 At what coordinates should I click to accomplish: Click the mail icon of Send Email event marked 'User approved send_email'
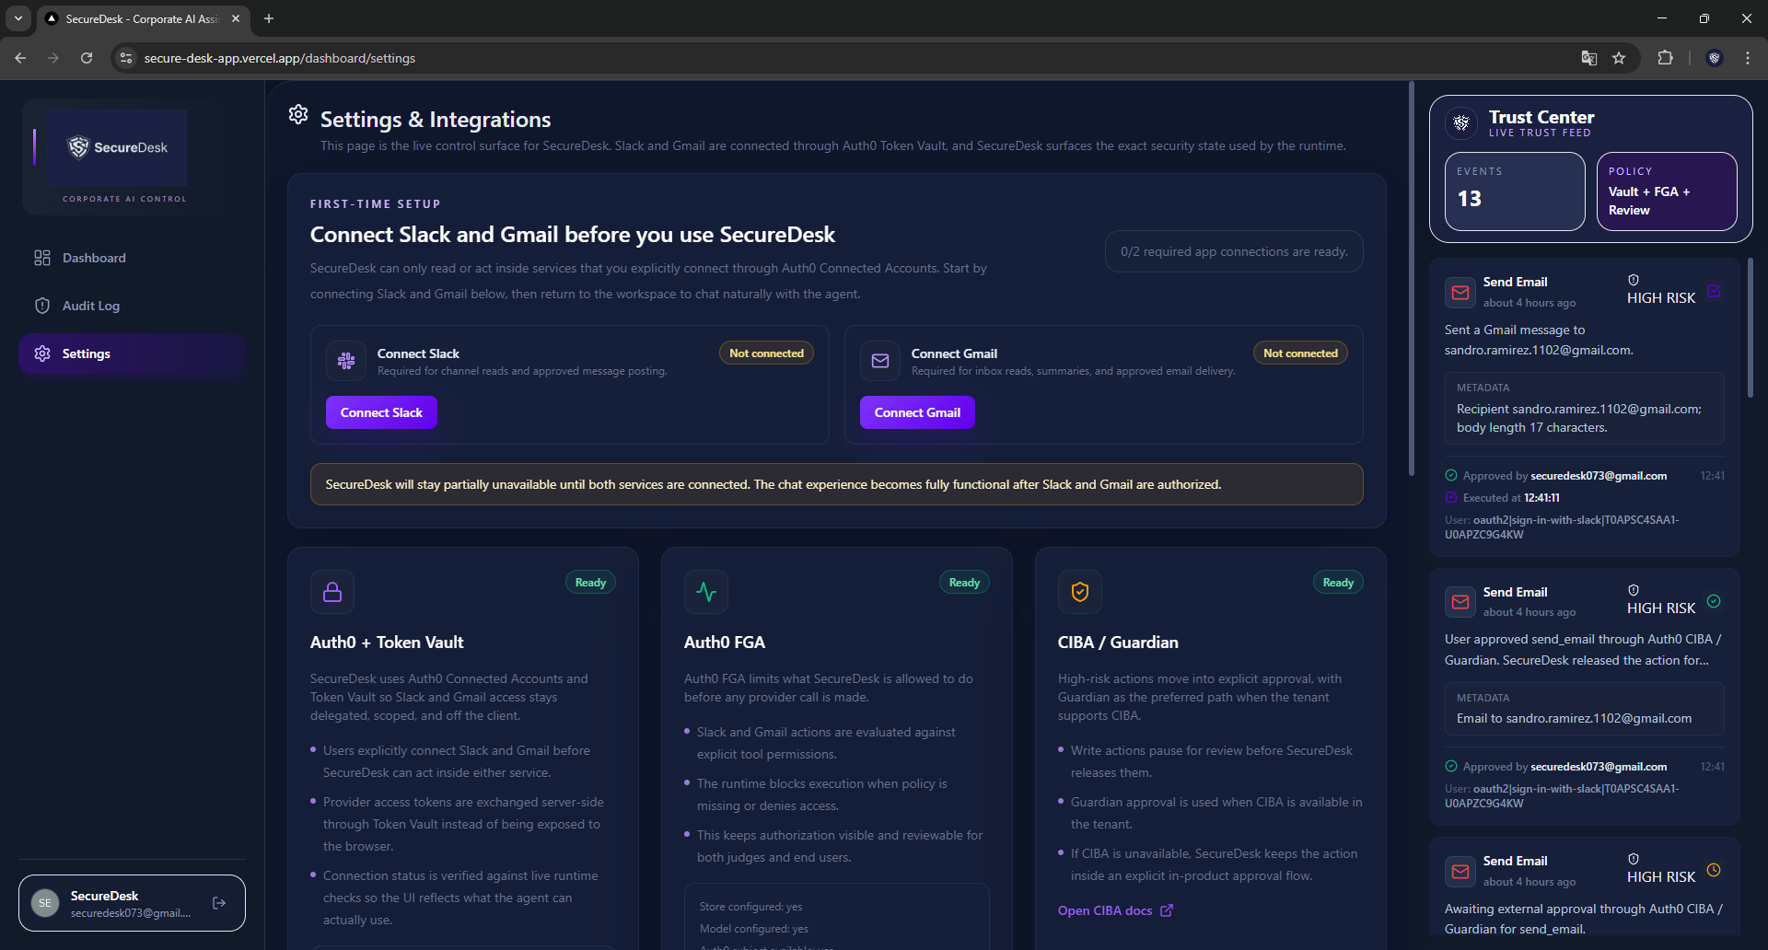pos(1460,602)
